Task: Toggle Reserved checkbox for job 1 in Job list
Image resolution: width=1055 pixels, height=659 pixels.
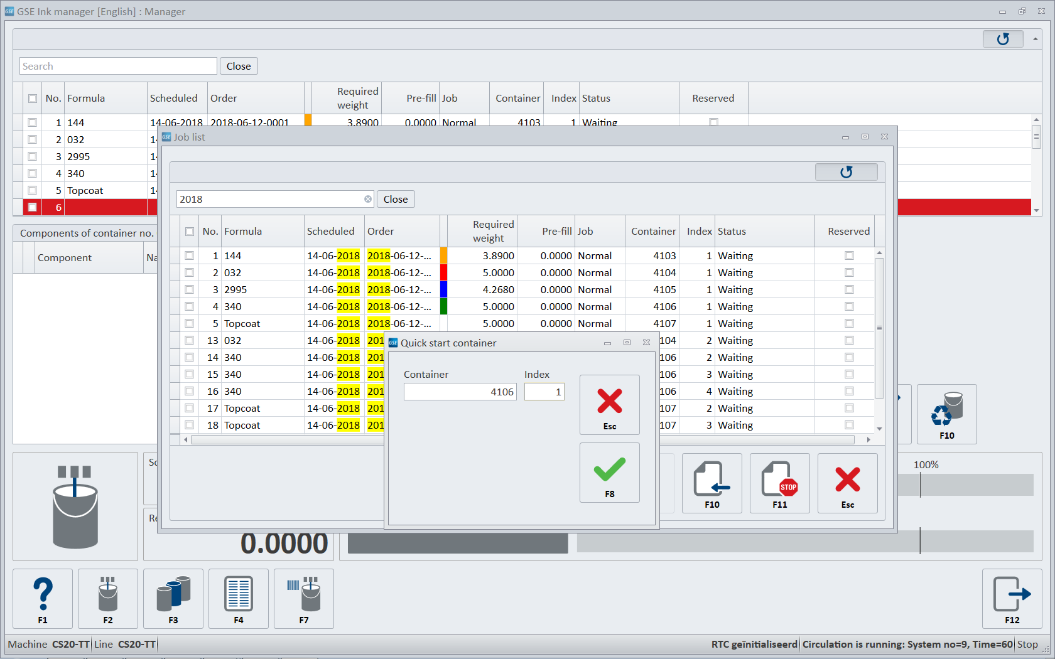Action: [x=849, y=255]
